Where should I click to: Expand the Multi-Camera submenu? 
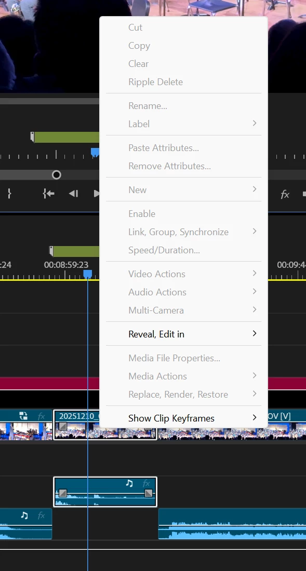tap(183, 310)
